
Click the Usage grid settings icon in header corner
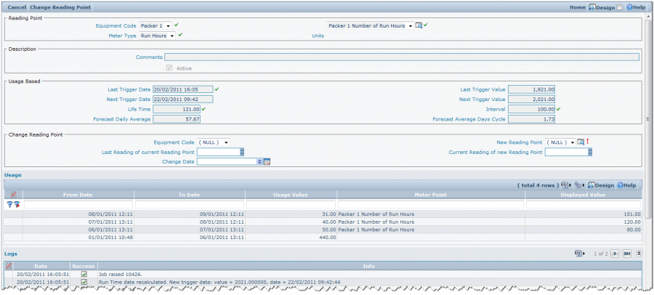(x=13, y=195)
